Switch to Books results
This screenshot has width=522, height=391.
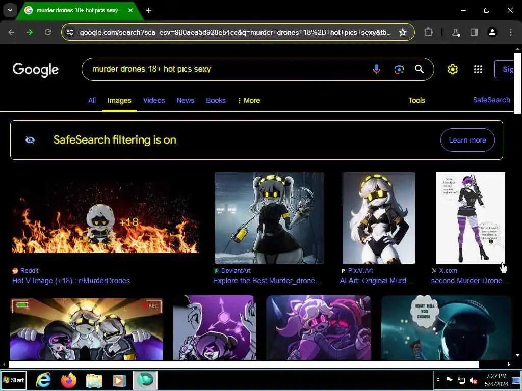216,100
